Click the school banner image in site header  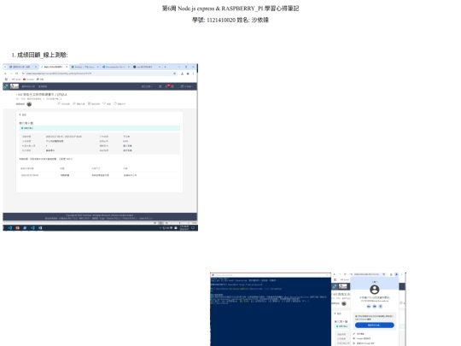pos(15,86)
